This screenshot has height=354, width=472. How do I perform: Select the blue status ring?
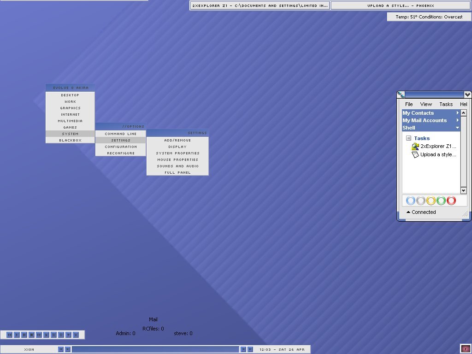(411, 201)
